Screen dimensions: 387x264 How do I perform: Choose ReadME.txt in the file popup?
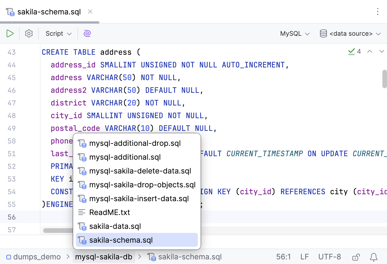click(110, 212)
